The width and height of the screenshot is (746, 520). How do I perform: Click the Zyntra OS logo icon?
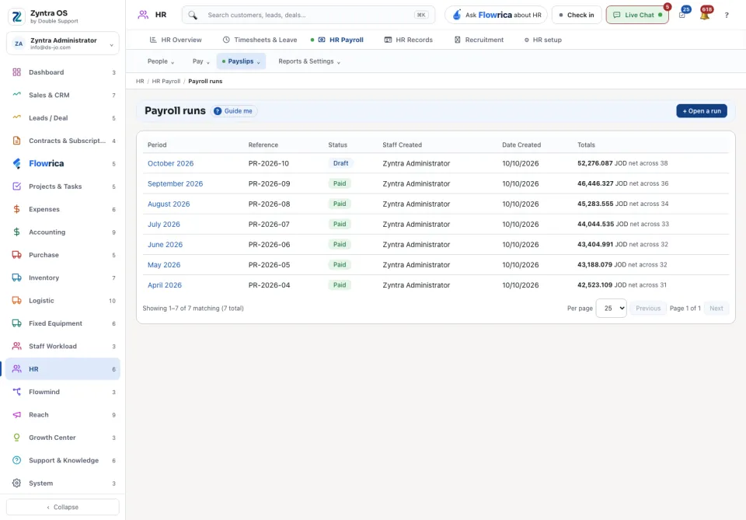coord(16,16)
